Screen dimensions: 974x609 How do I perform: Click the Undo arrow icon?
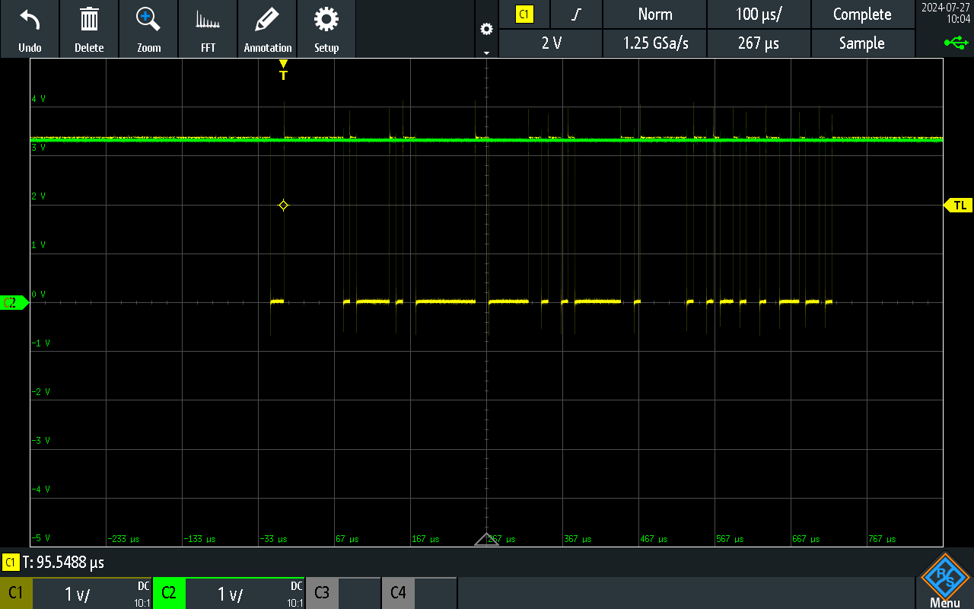(30, 20)
